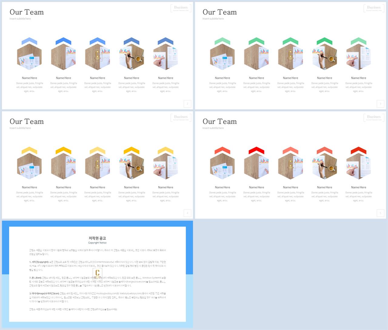Click second 'Name Here' label on red slide
The width and height of the screenshot is (388, 330).
256,187
